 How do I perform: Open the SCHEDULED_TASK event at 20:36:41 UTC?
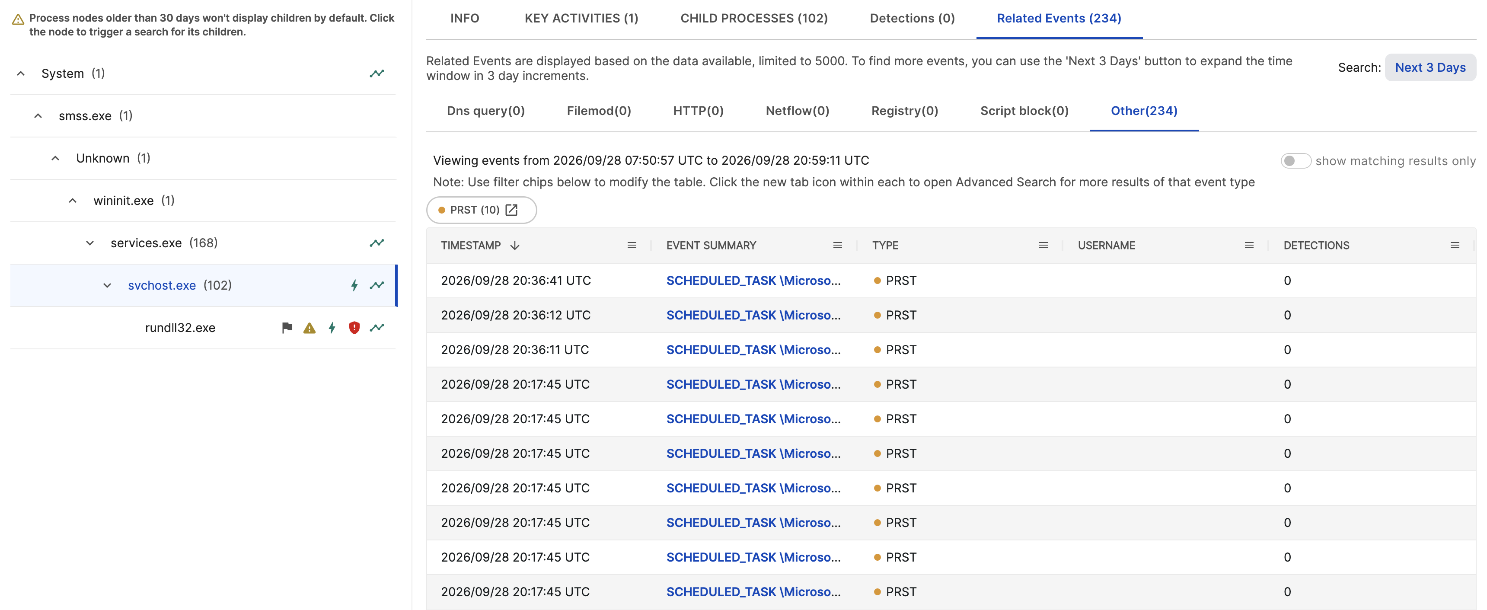pyautogui.click(x=753, y=281)
